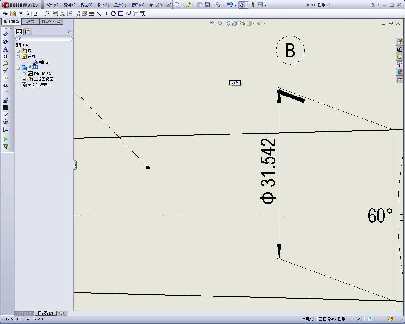This screenshot has width=405, height=324.
Task: Switch to the 评估 tab
Action: pos(30,22)
